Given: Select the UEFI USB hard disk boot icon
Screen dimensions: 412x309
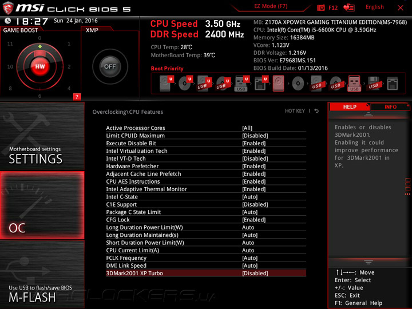Looking at the screenshot, I should click(204, 84).
